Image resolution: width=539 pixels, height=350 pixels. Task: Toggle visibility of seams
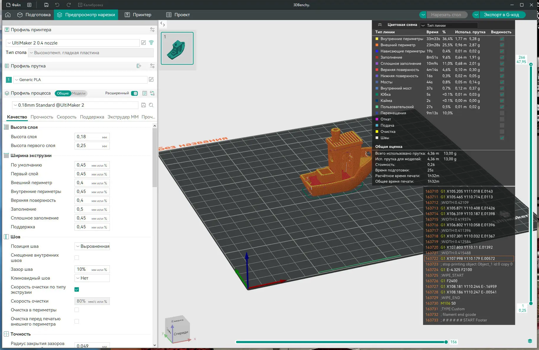[502, 138]
